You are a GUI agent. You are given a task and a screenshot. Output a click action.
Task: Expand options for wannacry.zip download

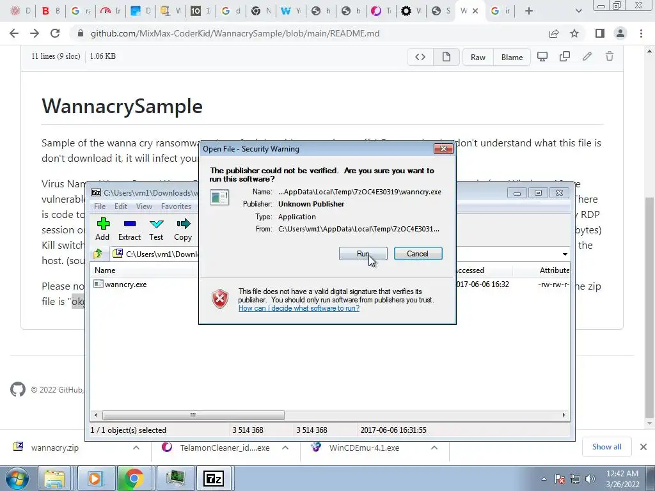tap(136, 448)
